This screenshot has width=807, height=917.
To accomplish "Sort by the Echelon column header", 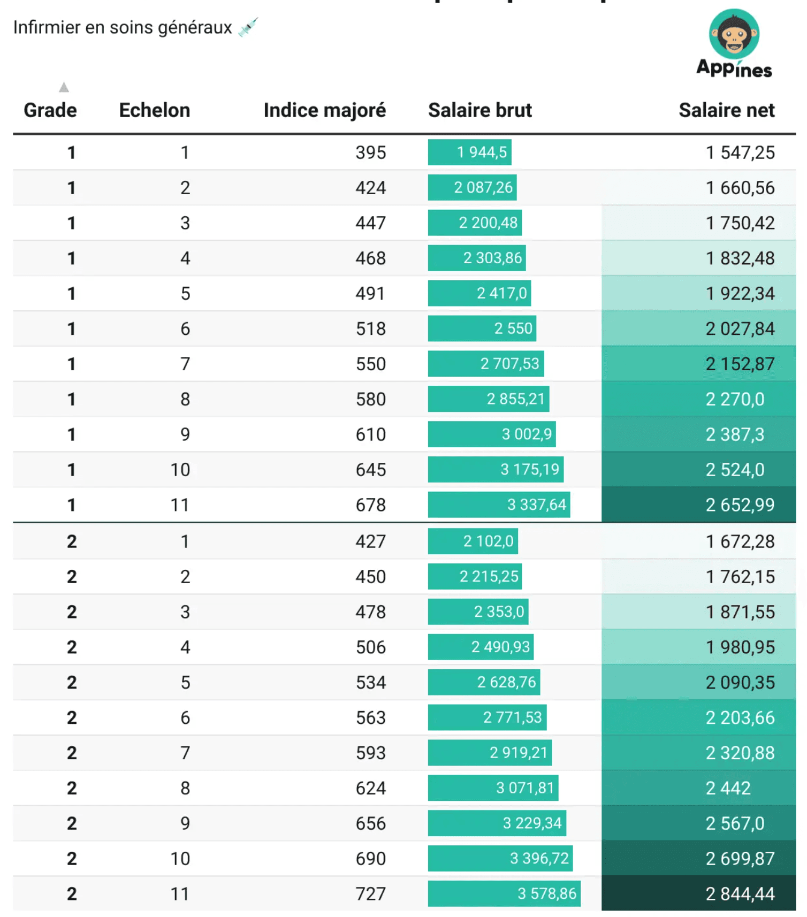I will 154,110.
